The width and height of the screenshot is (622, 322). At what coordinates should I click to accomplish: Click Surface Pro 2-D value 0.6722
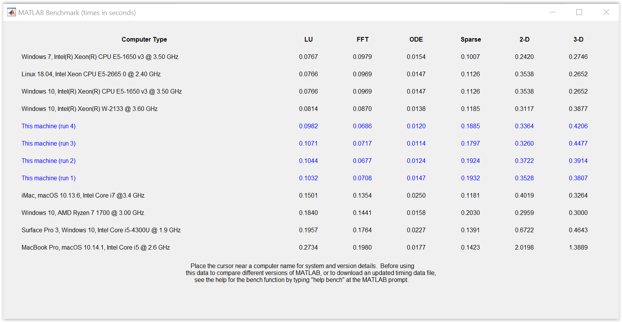click(525, 230)
